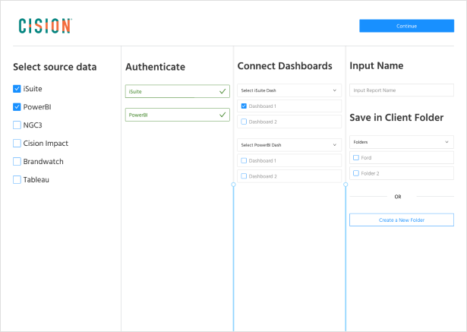Click the iSuite authenticate field
This screenshot has width=467, height=332.
coord(178,91)
